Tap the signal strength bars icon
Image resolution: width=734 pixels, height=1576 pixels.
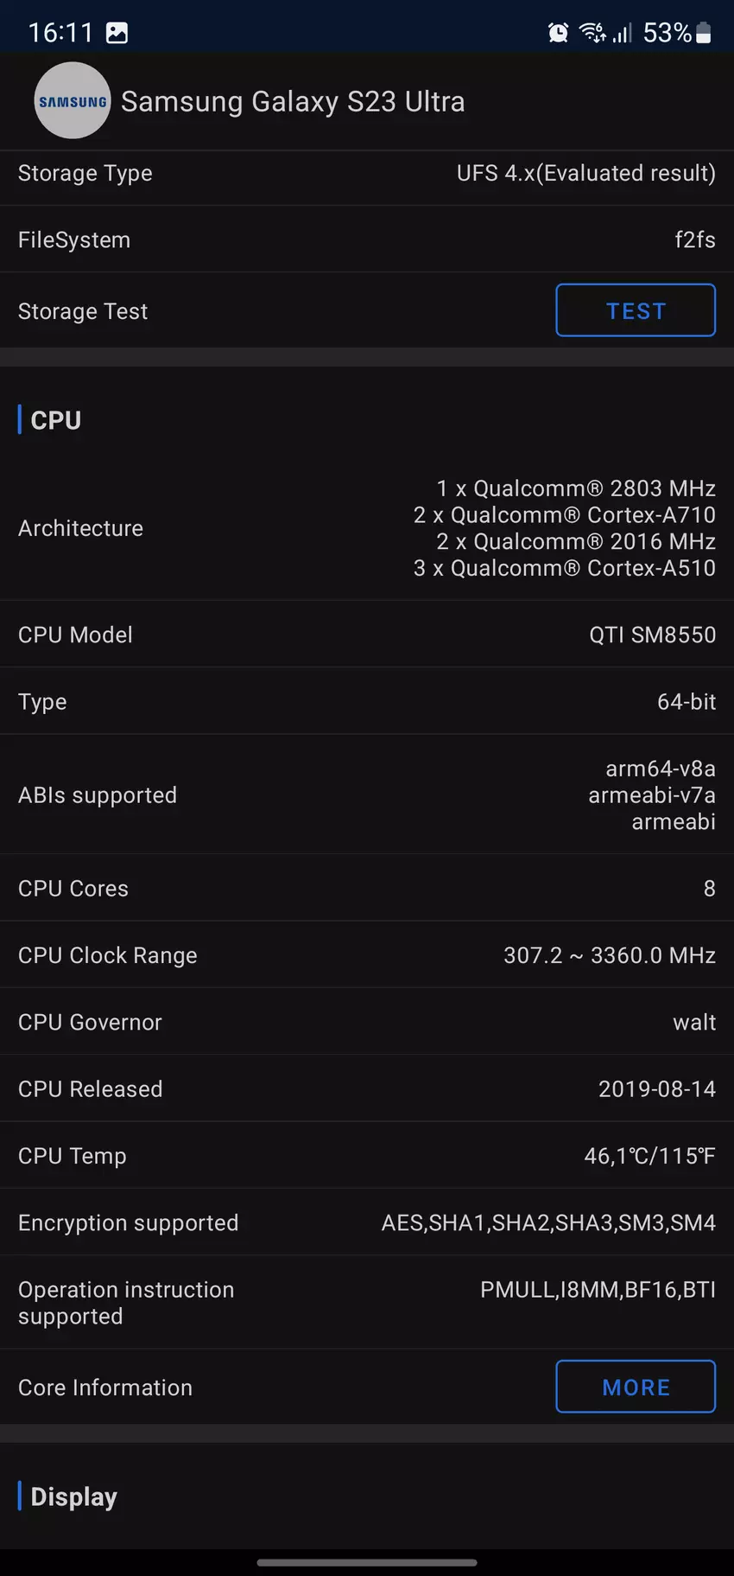pyautogui.click(x=622, y=33)
